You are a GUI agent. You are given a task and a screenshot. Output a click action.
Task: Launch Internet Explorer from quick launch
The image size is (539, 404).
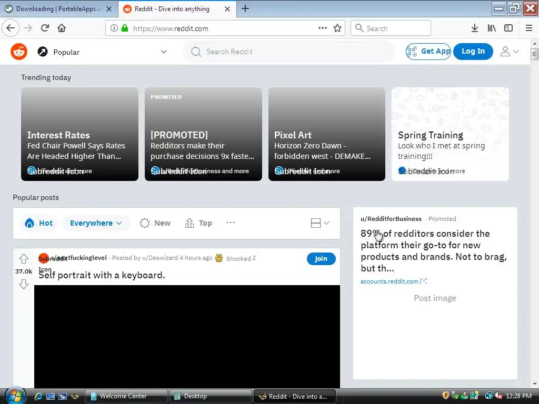point(38,397)
